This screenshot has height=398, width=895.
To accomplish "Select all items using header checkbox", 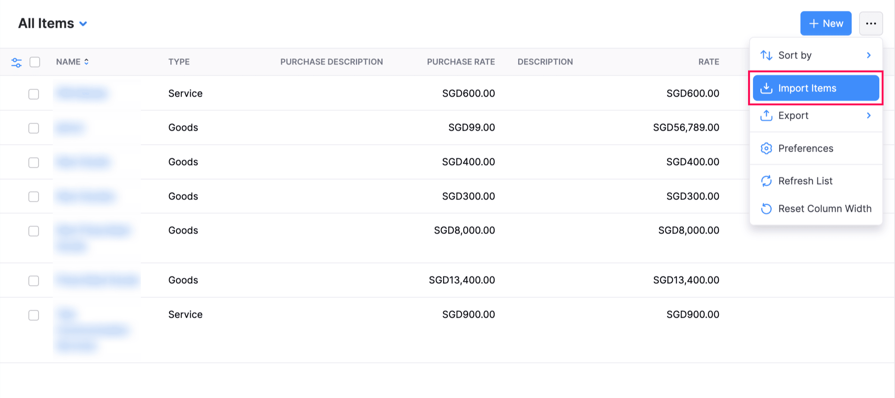I will click(34, 62).
